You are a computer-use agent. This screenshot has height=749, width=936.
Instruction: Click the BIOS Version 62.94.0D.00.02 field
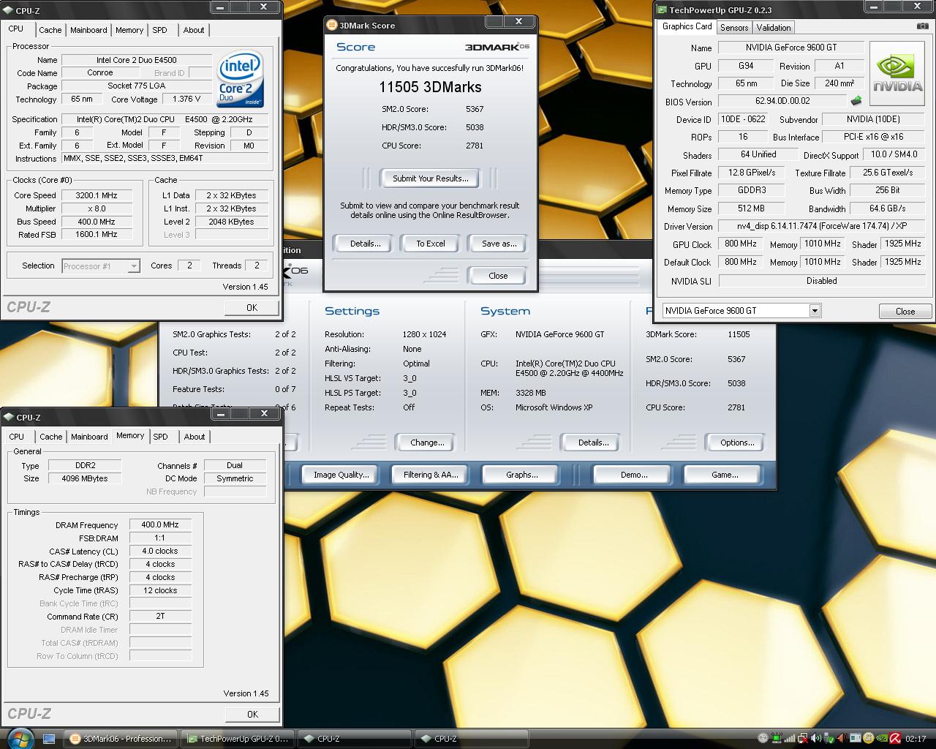pyautogui.click(x=782, y=102)
